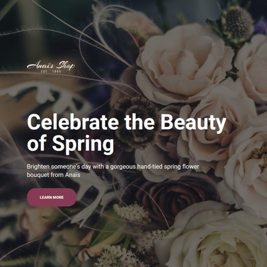Click the 'Brighten someone's day' subtitle line

[x=113, y=167]
